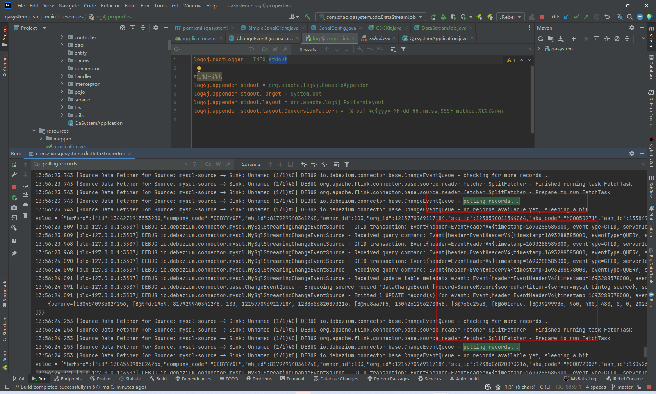
Task: Switch to application.yml tab
Action: (199, 38)
